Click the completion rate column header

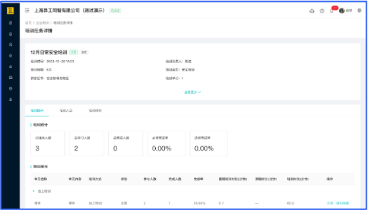click(x=198, y=179)
